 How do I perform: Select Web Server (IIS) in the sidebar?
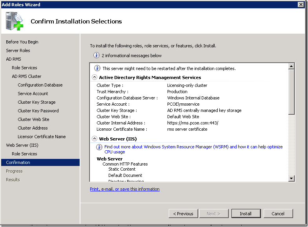22,145
